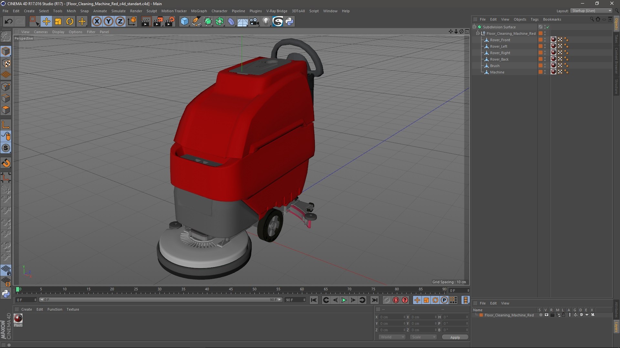This screenshot has width=620, height=348.
Task: Select the Rover_Front object
Action: pyautogui.click(x=500, y=40)
